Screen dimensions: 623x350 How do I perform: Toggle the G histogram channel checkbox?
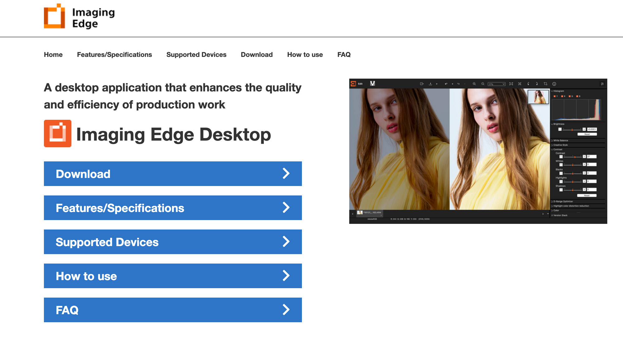pyautogui.click(x=570, y=96)
